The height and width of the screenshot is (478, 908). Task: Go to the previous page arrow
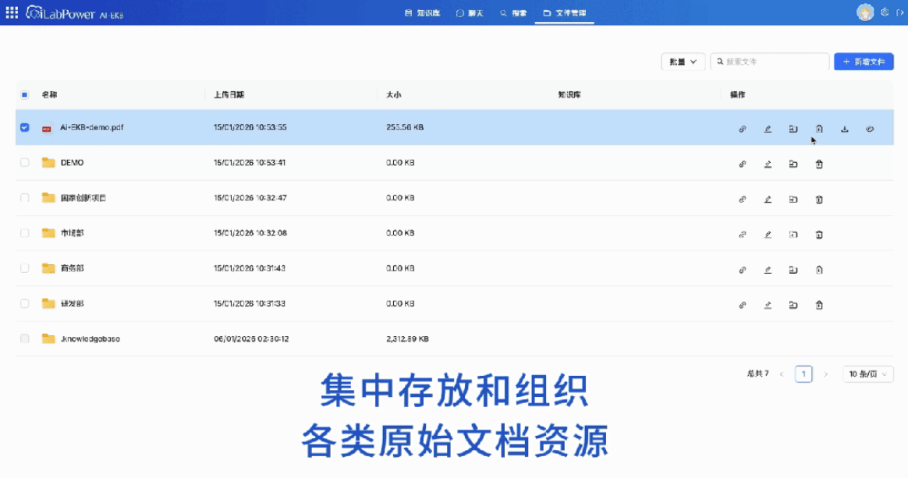(782, 374)
